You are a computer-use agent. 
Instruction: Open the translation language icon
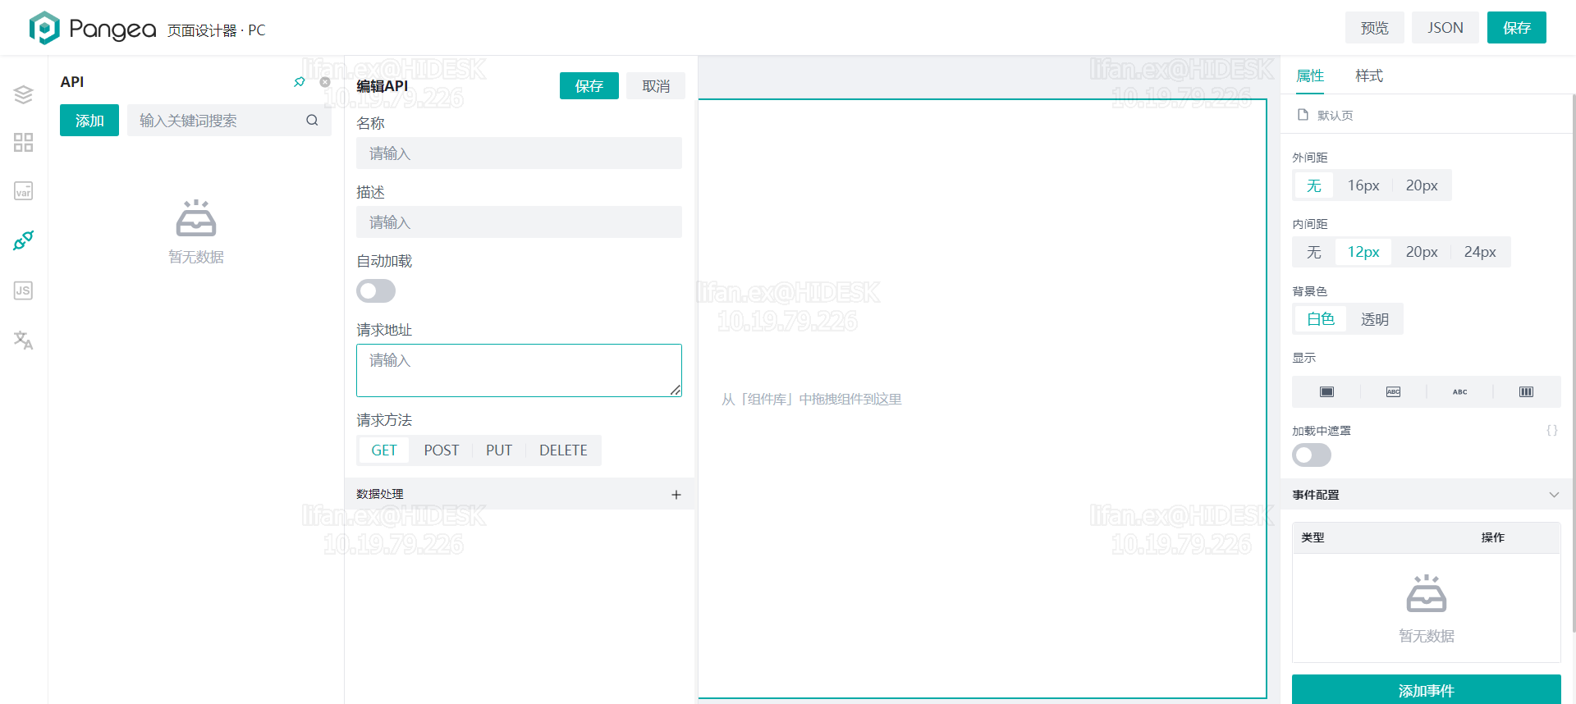(23, 340)
